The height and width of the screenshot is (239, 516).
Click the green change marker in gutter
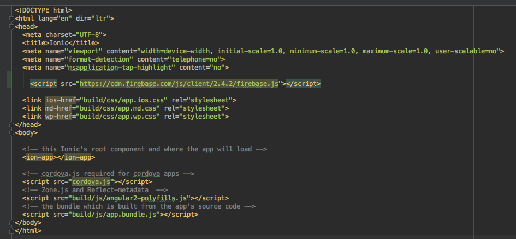coord(9,79)
